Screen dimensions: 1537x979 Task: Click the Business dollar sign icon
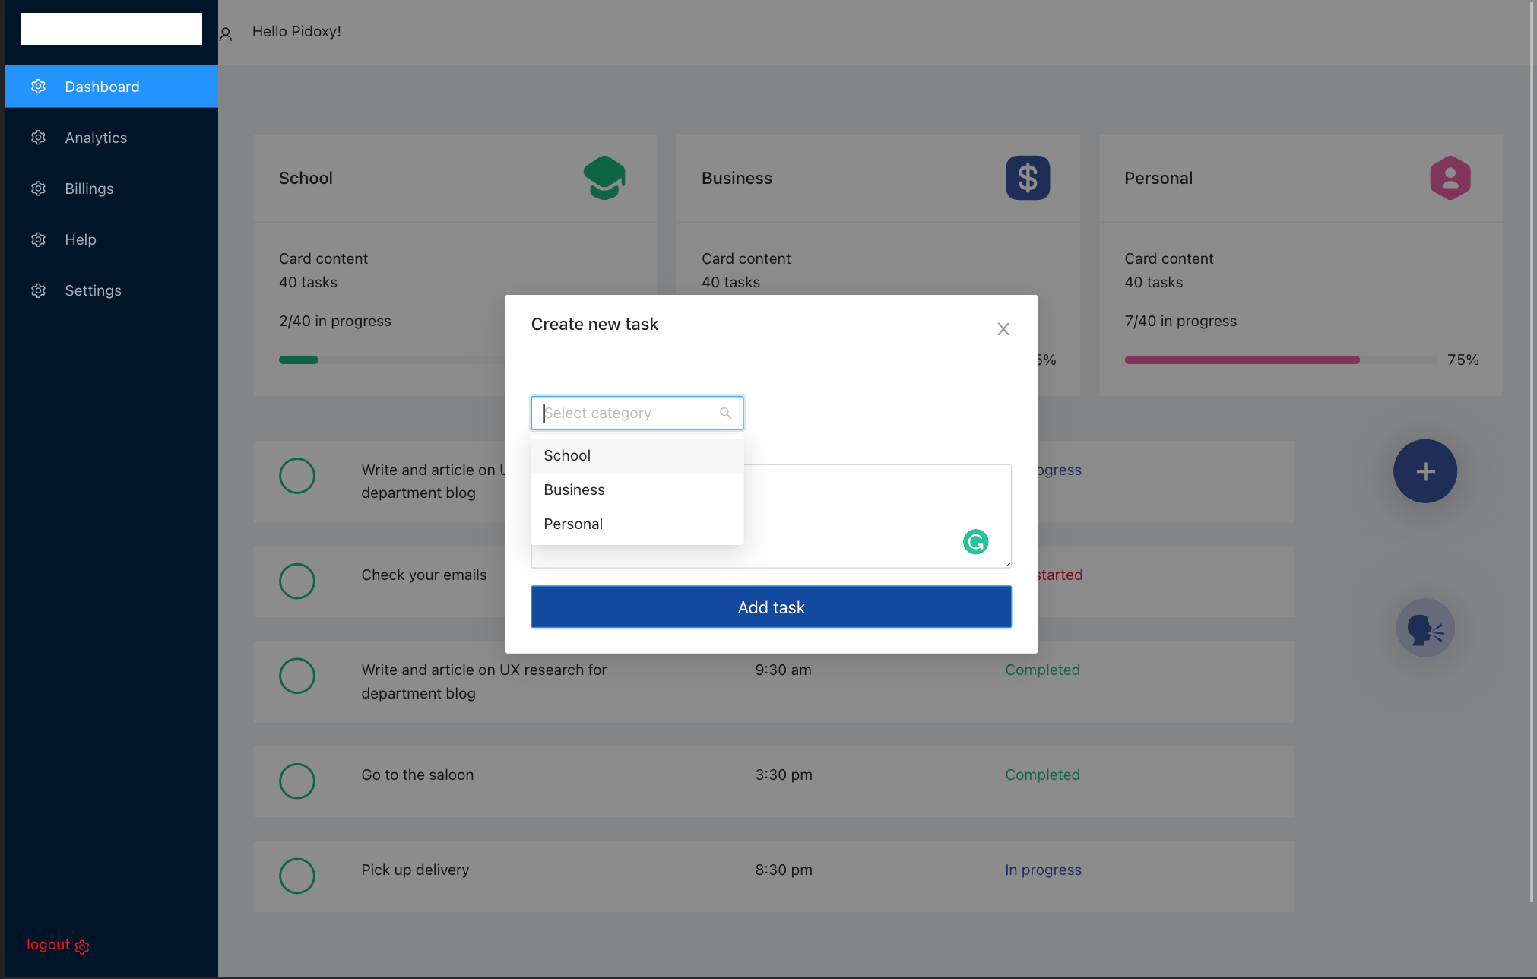point(1027,178)
